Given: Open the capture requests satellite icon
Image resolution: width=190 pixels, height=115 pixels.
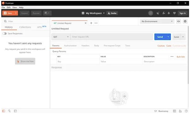Looking at the screenshot, I should tap(158, 13).
